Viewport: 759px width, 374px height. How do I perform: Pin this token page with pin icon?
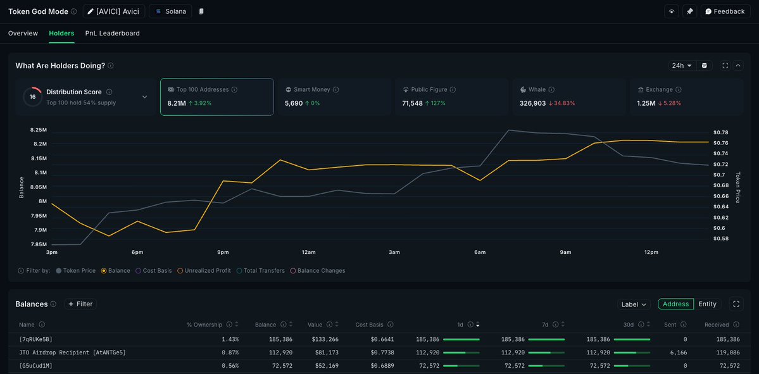[689, 11]
